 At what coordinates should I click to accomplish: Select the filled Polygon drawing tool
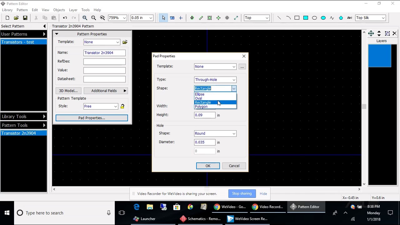(341, 18)
